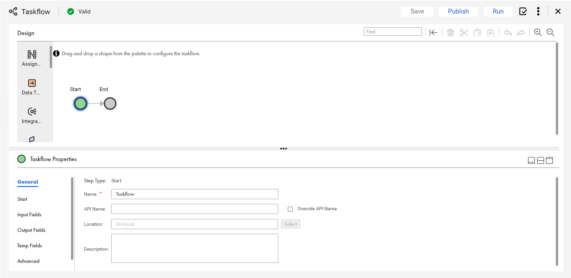Viewport: 571px width, 278px height.
Task: Toggle the Override API Name checkbox
Action: click(290, 209)
